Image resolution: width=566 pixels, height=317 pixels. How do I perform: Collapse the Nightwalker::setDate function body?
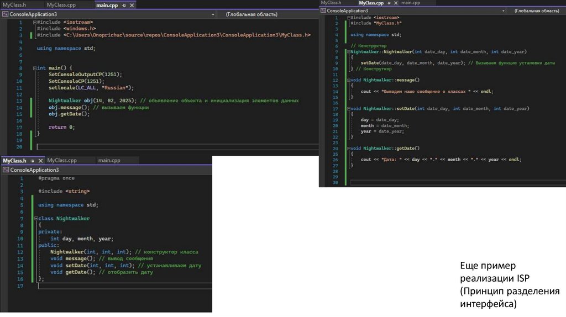pyautogui.click(x=348, y=109)
